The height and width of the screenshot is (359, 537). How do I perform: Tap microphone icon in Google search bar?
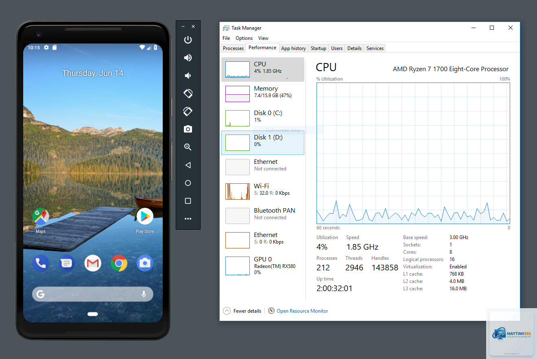(x=144, y=294)
